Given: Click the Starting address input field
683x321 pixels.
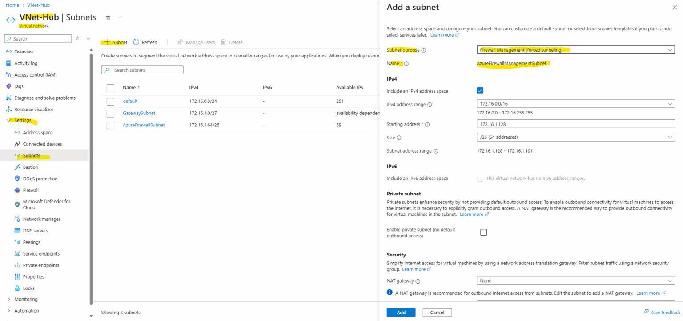Looking at the screenshot, I should [x=575, y=124].
